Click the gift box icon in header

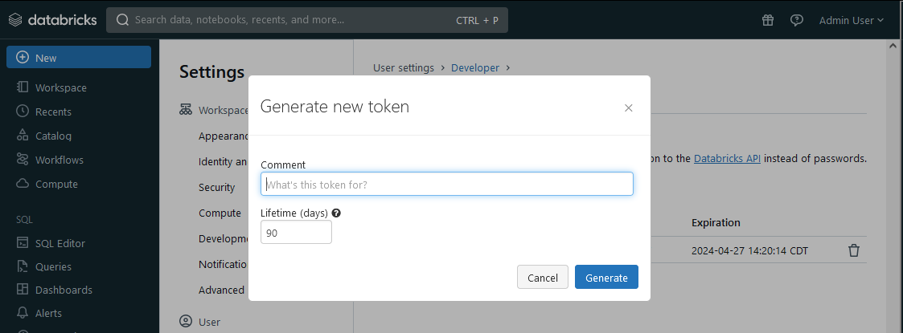click(x=768, y=20)
